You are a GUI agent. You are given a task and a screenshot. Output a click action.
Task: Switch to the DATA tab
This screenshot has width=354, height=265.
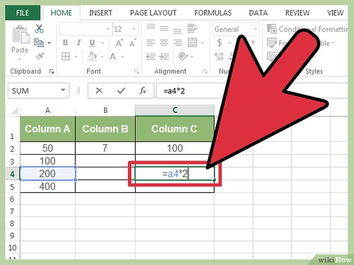pyautogui.click(x=258, y=13)
